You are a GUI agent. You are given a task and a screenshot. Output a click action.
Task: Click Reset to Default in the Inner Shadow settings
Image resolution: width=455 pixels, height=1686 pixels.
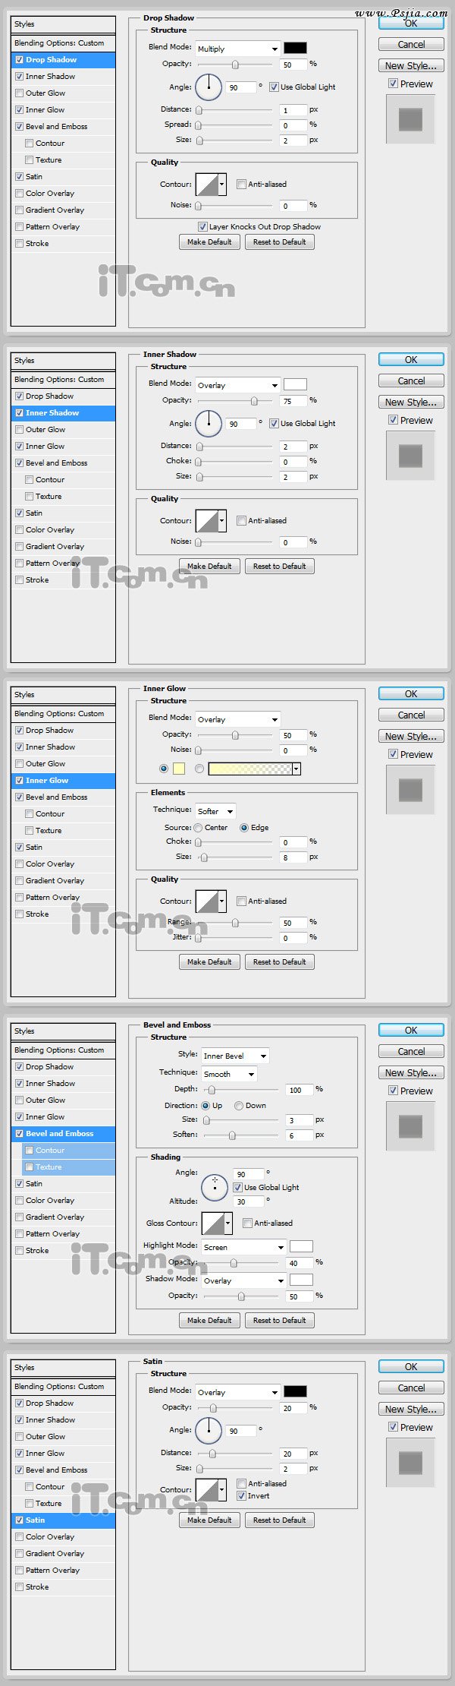click(x=279, y=566)
